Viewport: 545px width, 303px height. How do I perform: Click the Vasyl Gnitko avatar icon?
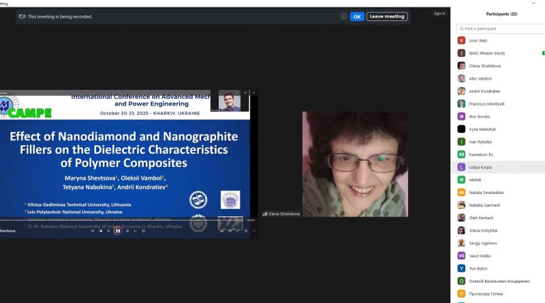click(462, 255)
